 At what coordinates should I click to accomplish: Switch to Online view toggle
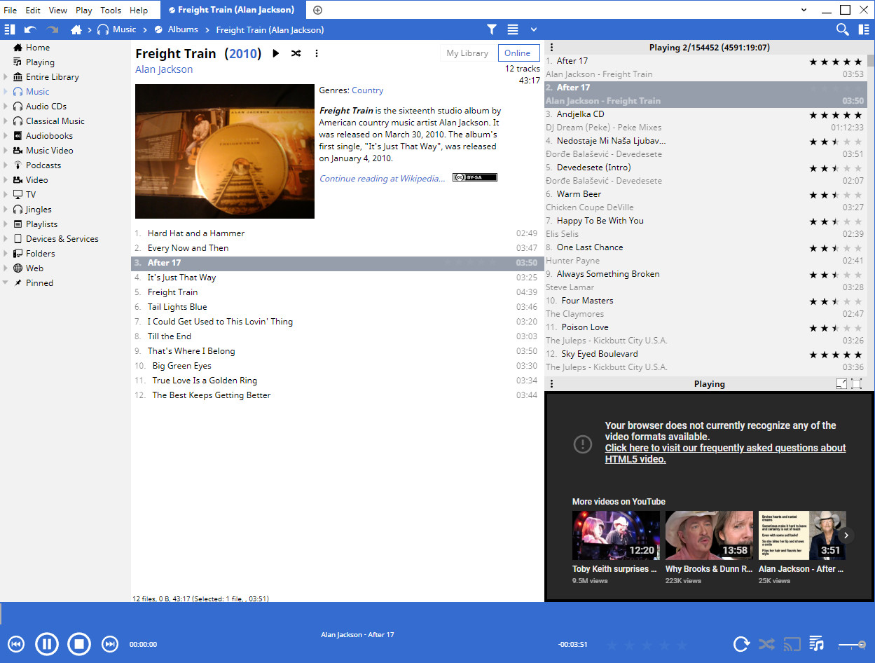tap(518, 53)
